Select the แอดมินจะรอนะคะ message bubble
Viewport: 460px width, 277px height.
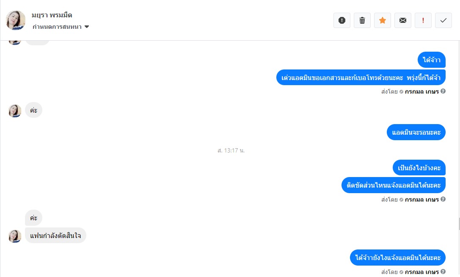pyautogui.click(x=416, y=132)
